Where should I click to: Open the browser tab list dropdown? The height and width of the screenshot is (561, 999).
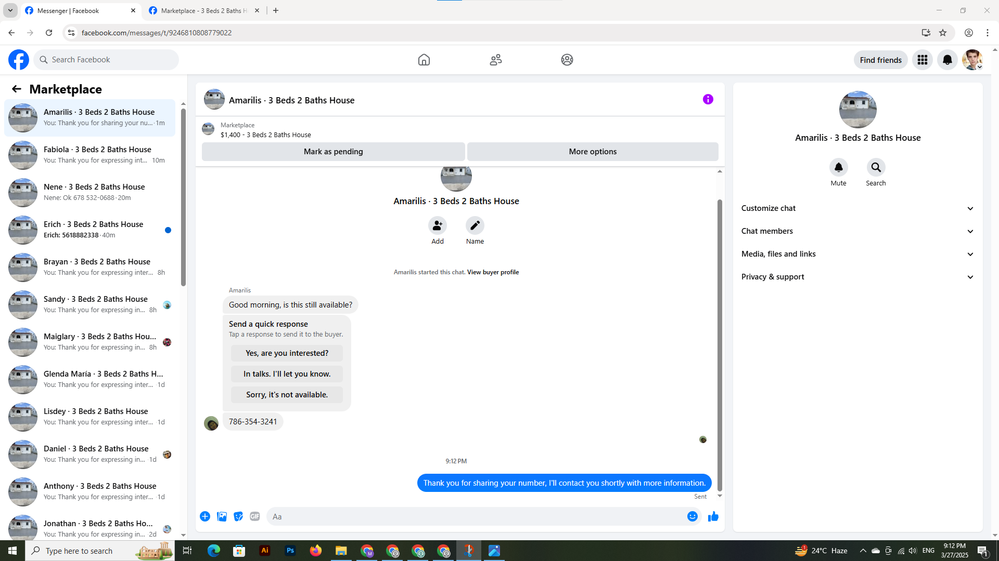10,10
